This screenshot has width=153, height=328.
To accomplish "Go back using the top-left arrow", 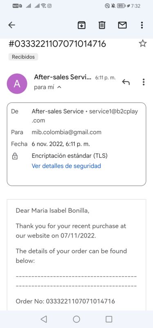I will tap(12, 25).
